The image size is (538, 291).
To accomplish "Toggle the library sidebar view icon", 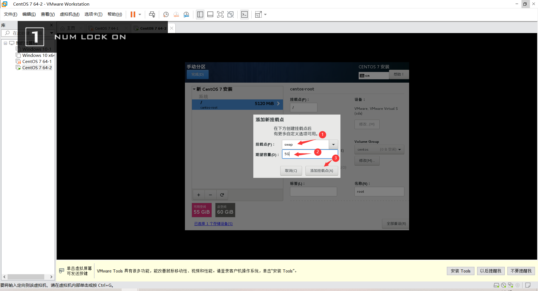I will 200,14.
